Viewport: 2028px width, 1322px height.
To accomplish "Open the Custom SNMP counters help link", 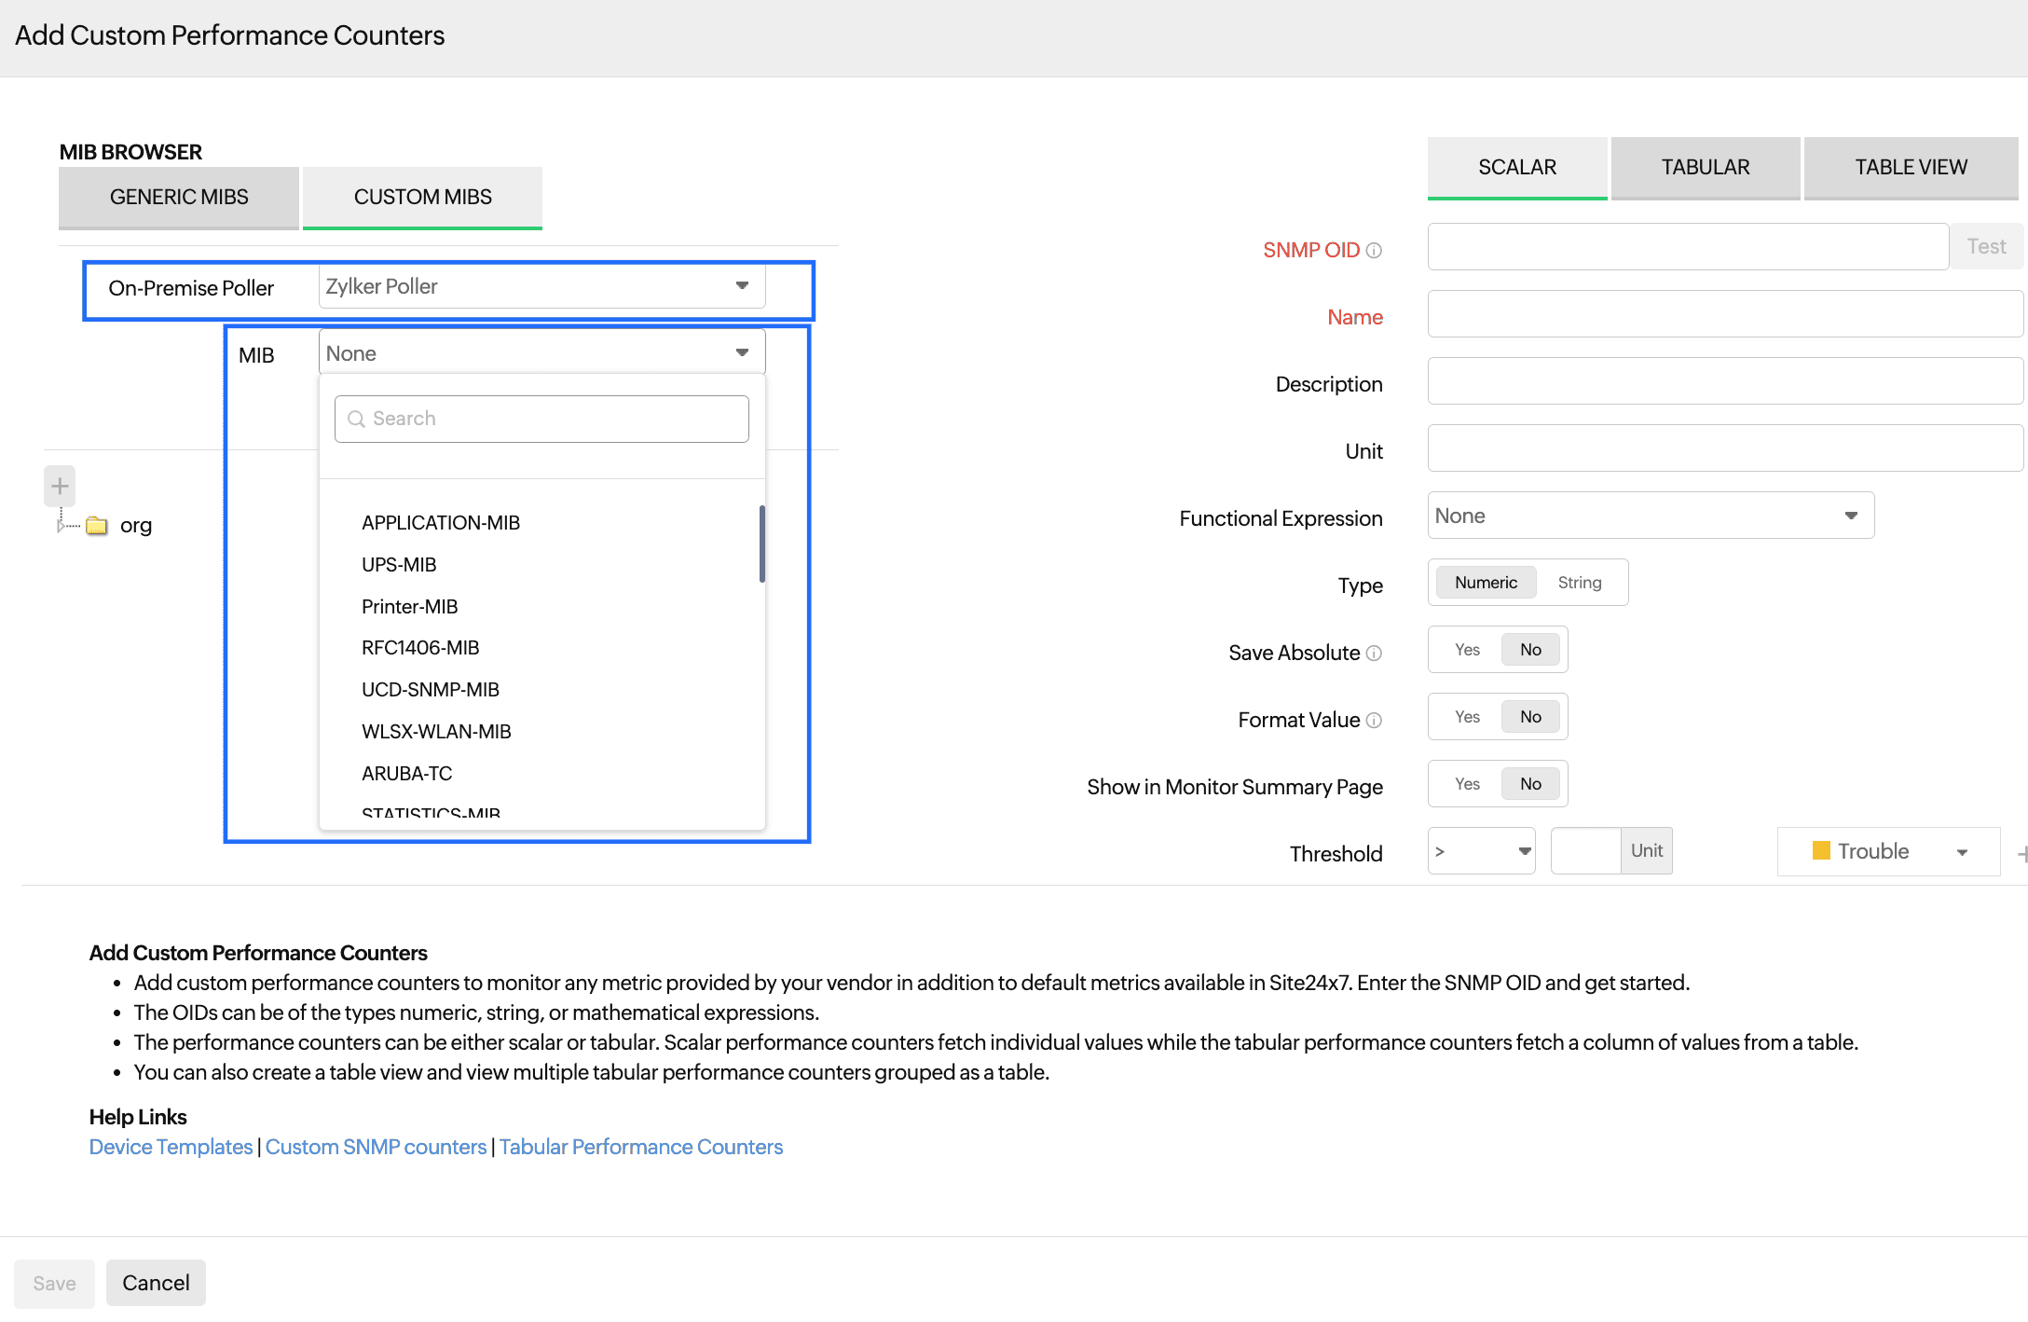I will (x=376, y=1147).
